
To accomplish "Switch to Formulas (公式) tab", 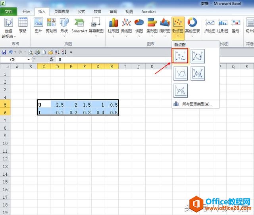I will (81, 12).
